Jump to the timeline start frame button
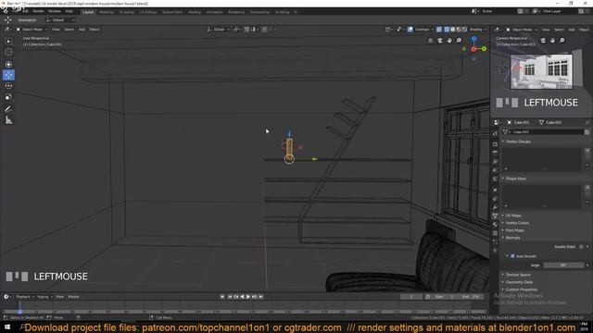This screenshot has height=333, width=593. click(230, 297)
